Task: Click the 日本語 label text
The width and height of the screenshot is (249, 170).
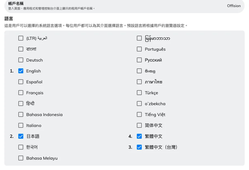Action: click(x=33, y=136)
